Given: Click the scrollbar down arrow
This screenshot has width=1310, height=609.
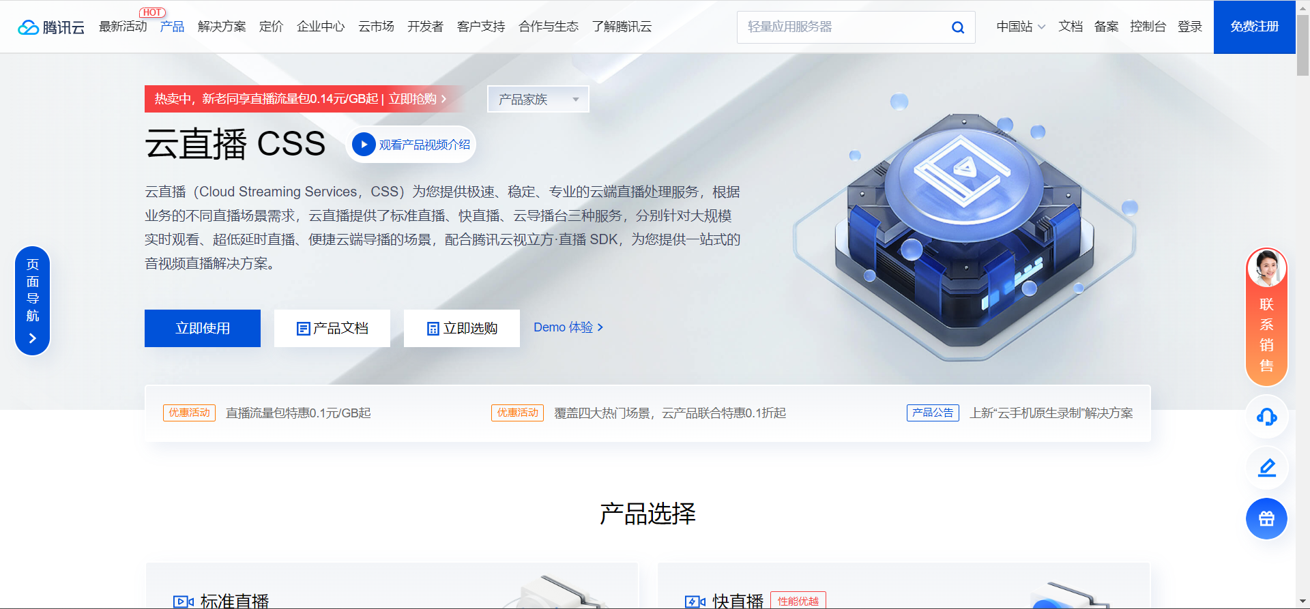Looking at the screenshot, I should point(1302,601).
